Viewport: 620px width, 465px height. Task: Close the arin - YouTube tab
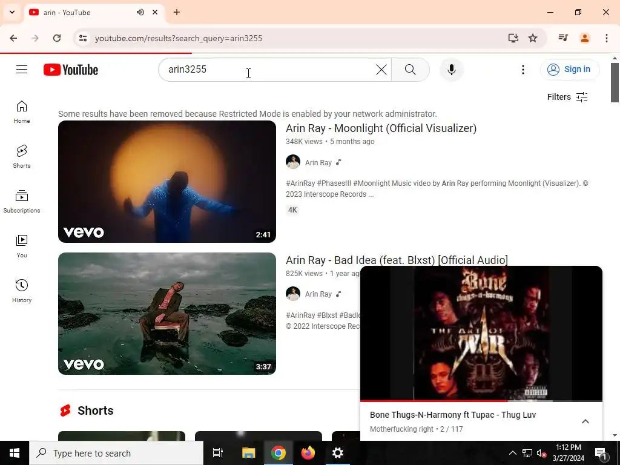click(x=155, y=12)
